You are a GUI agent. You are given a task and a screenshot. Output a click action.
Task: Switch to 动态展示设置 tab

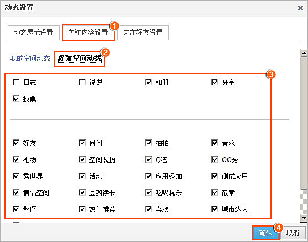coord(34,33)
